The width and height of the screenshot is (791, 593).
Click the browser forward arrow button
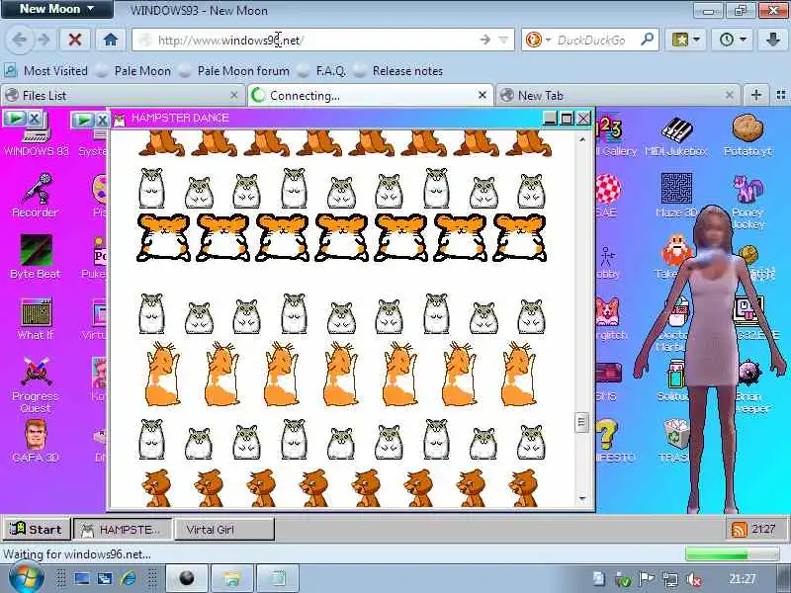click(44, 40)
